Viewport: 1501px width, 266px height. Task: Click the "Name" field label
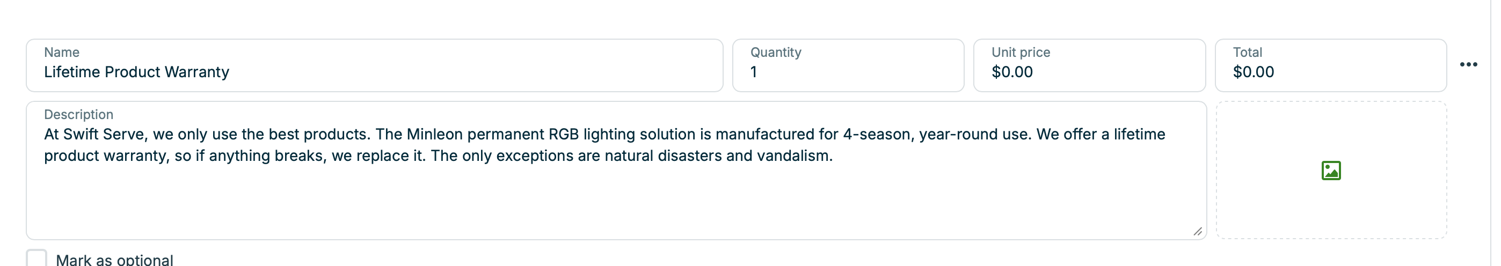click(62, 53)
